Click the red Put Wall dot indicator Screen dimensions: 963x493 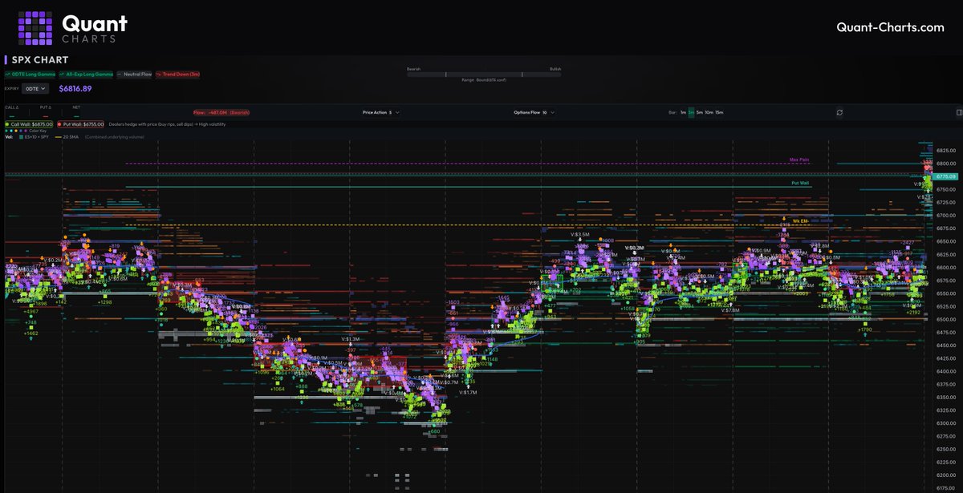click(x=59, y=124)
